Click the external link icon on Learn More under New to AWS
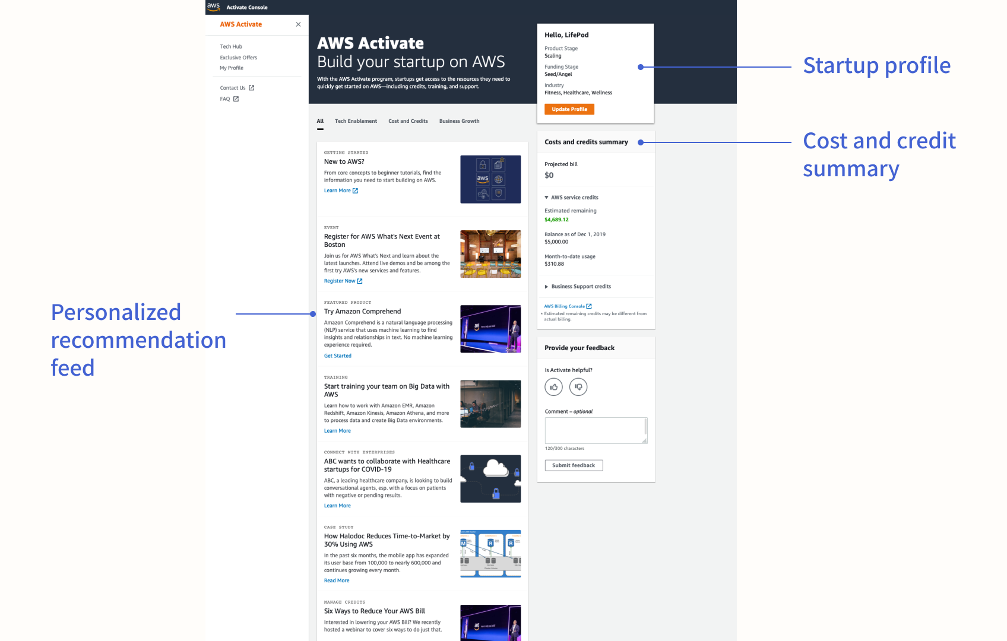1007x641 pixels. (356, 190)
